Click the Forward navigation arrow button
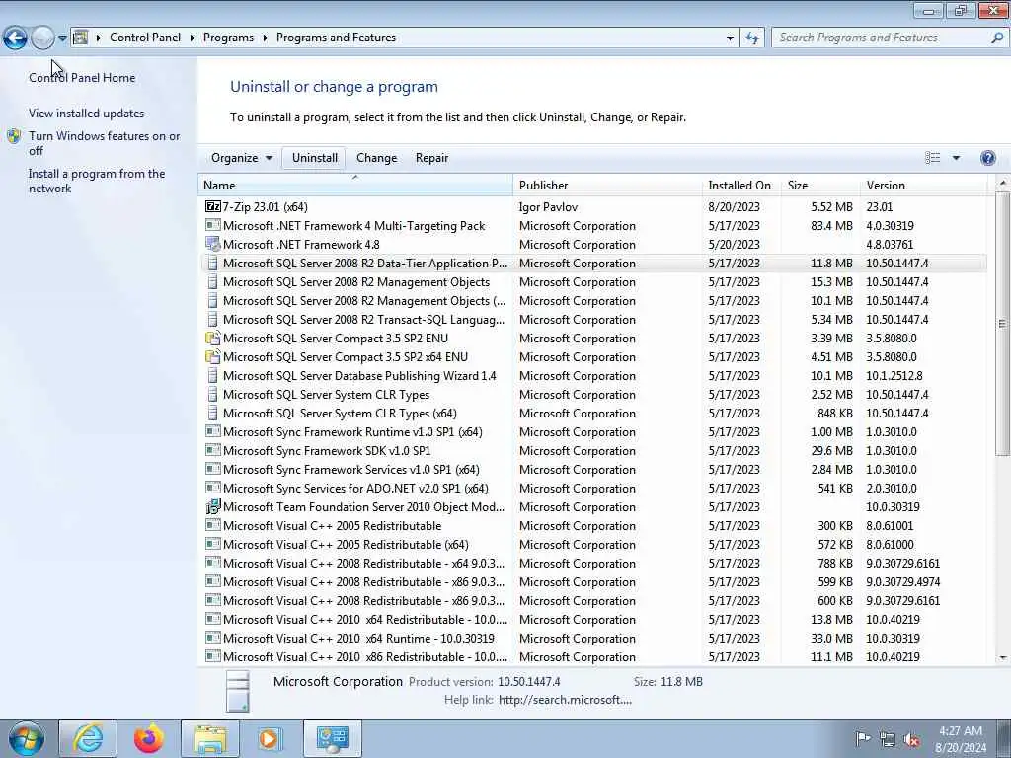 pos(42,38)
